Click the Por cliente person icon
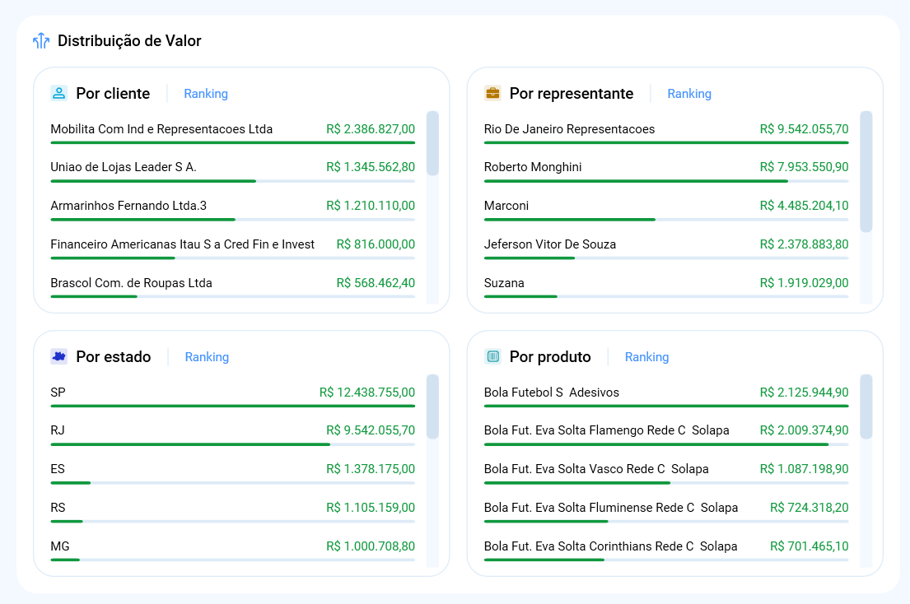This screenshot has height=604, width=910. 58,93
